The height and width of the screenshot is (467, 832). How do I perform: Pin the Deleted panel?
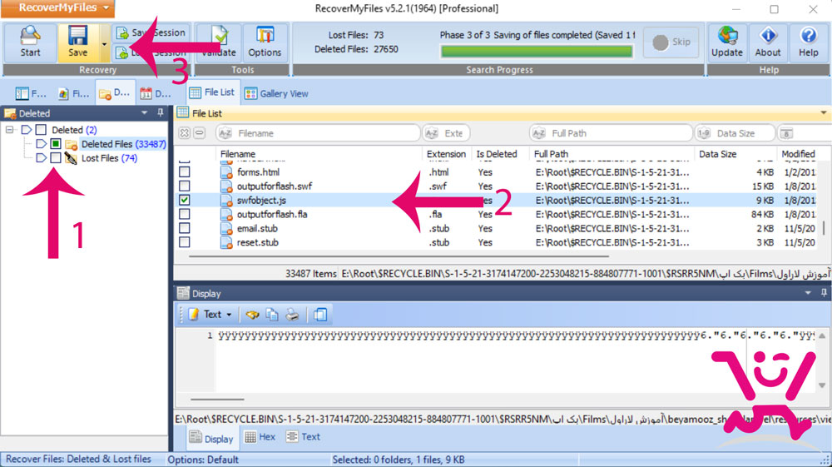pos(160,113)
